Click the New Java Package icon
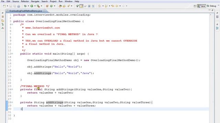This screenshot has height=123, width=220. (47, 6)
